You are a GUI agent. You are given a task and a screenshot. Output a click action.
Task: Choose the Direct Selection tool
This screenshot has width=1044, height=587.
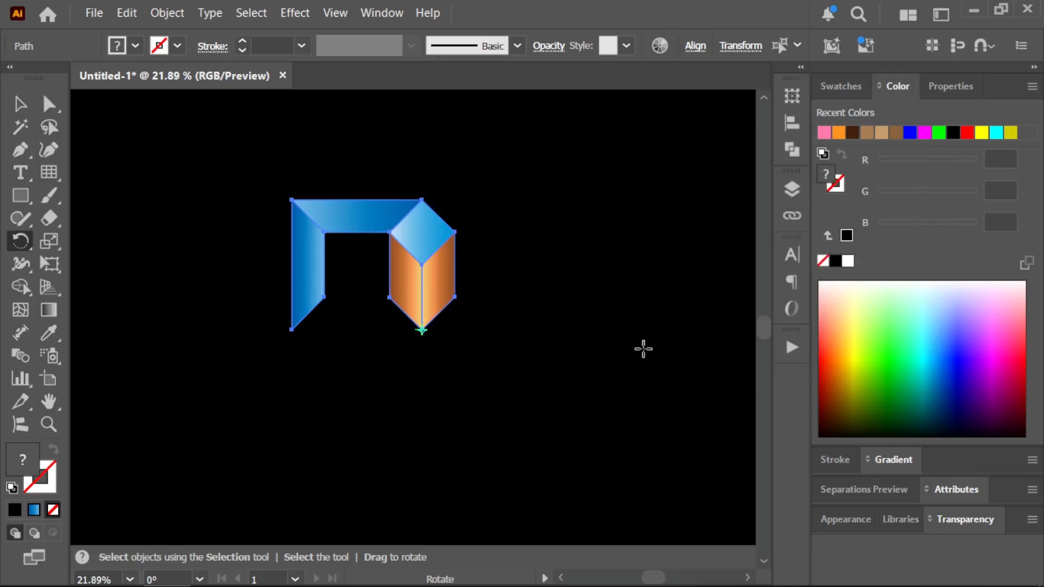pos(49,104)
